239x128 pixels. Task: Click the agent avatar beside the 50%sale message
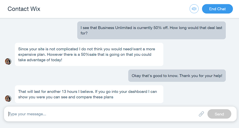pyautogui.click(x=8, y=62)
